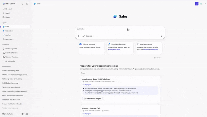This screenshot has width=207, height=117.
Task: Open the Project Keystone notebook
Action: pyautogui.click(x=11, y=49)
